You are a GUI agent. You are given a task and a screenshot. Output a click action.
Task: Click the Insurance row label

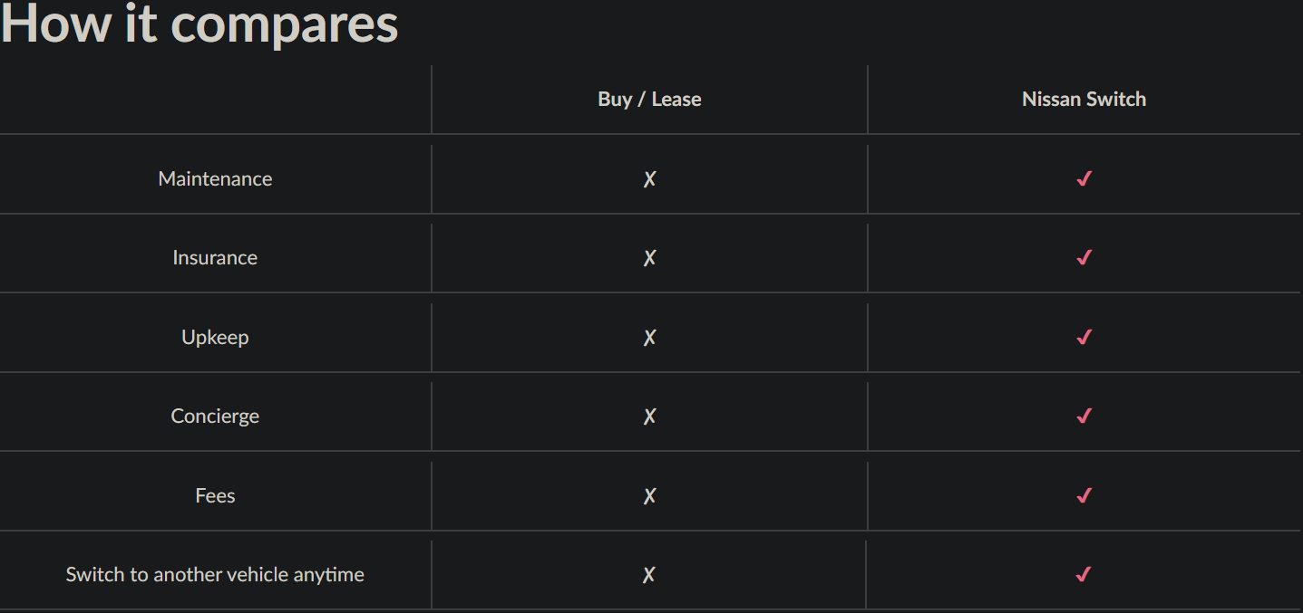[x=215, y=258]
